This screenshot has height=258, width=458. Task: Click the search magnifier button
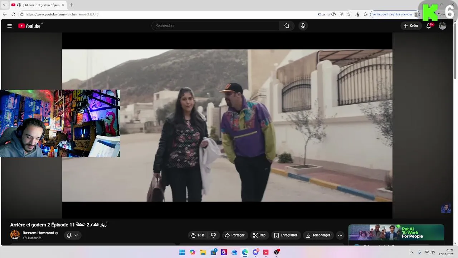287,26
